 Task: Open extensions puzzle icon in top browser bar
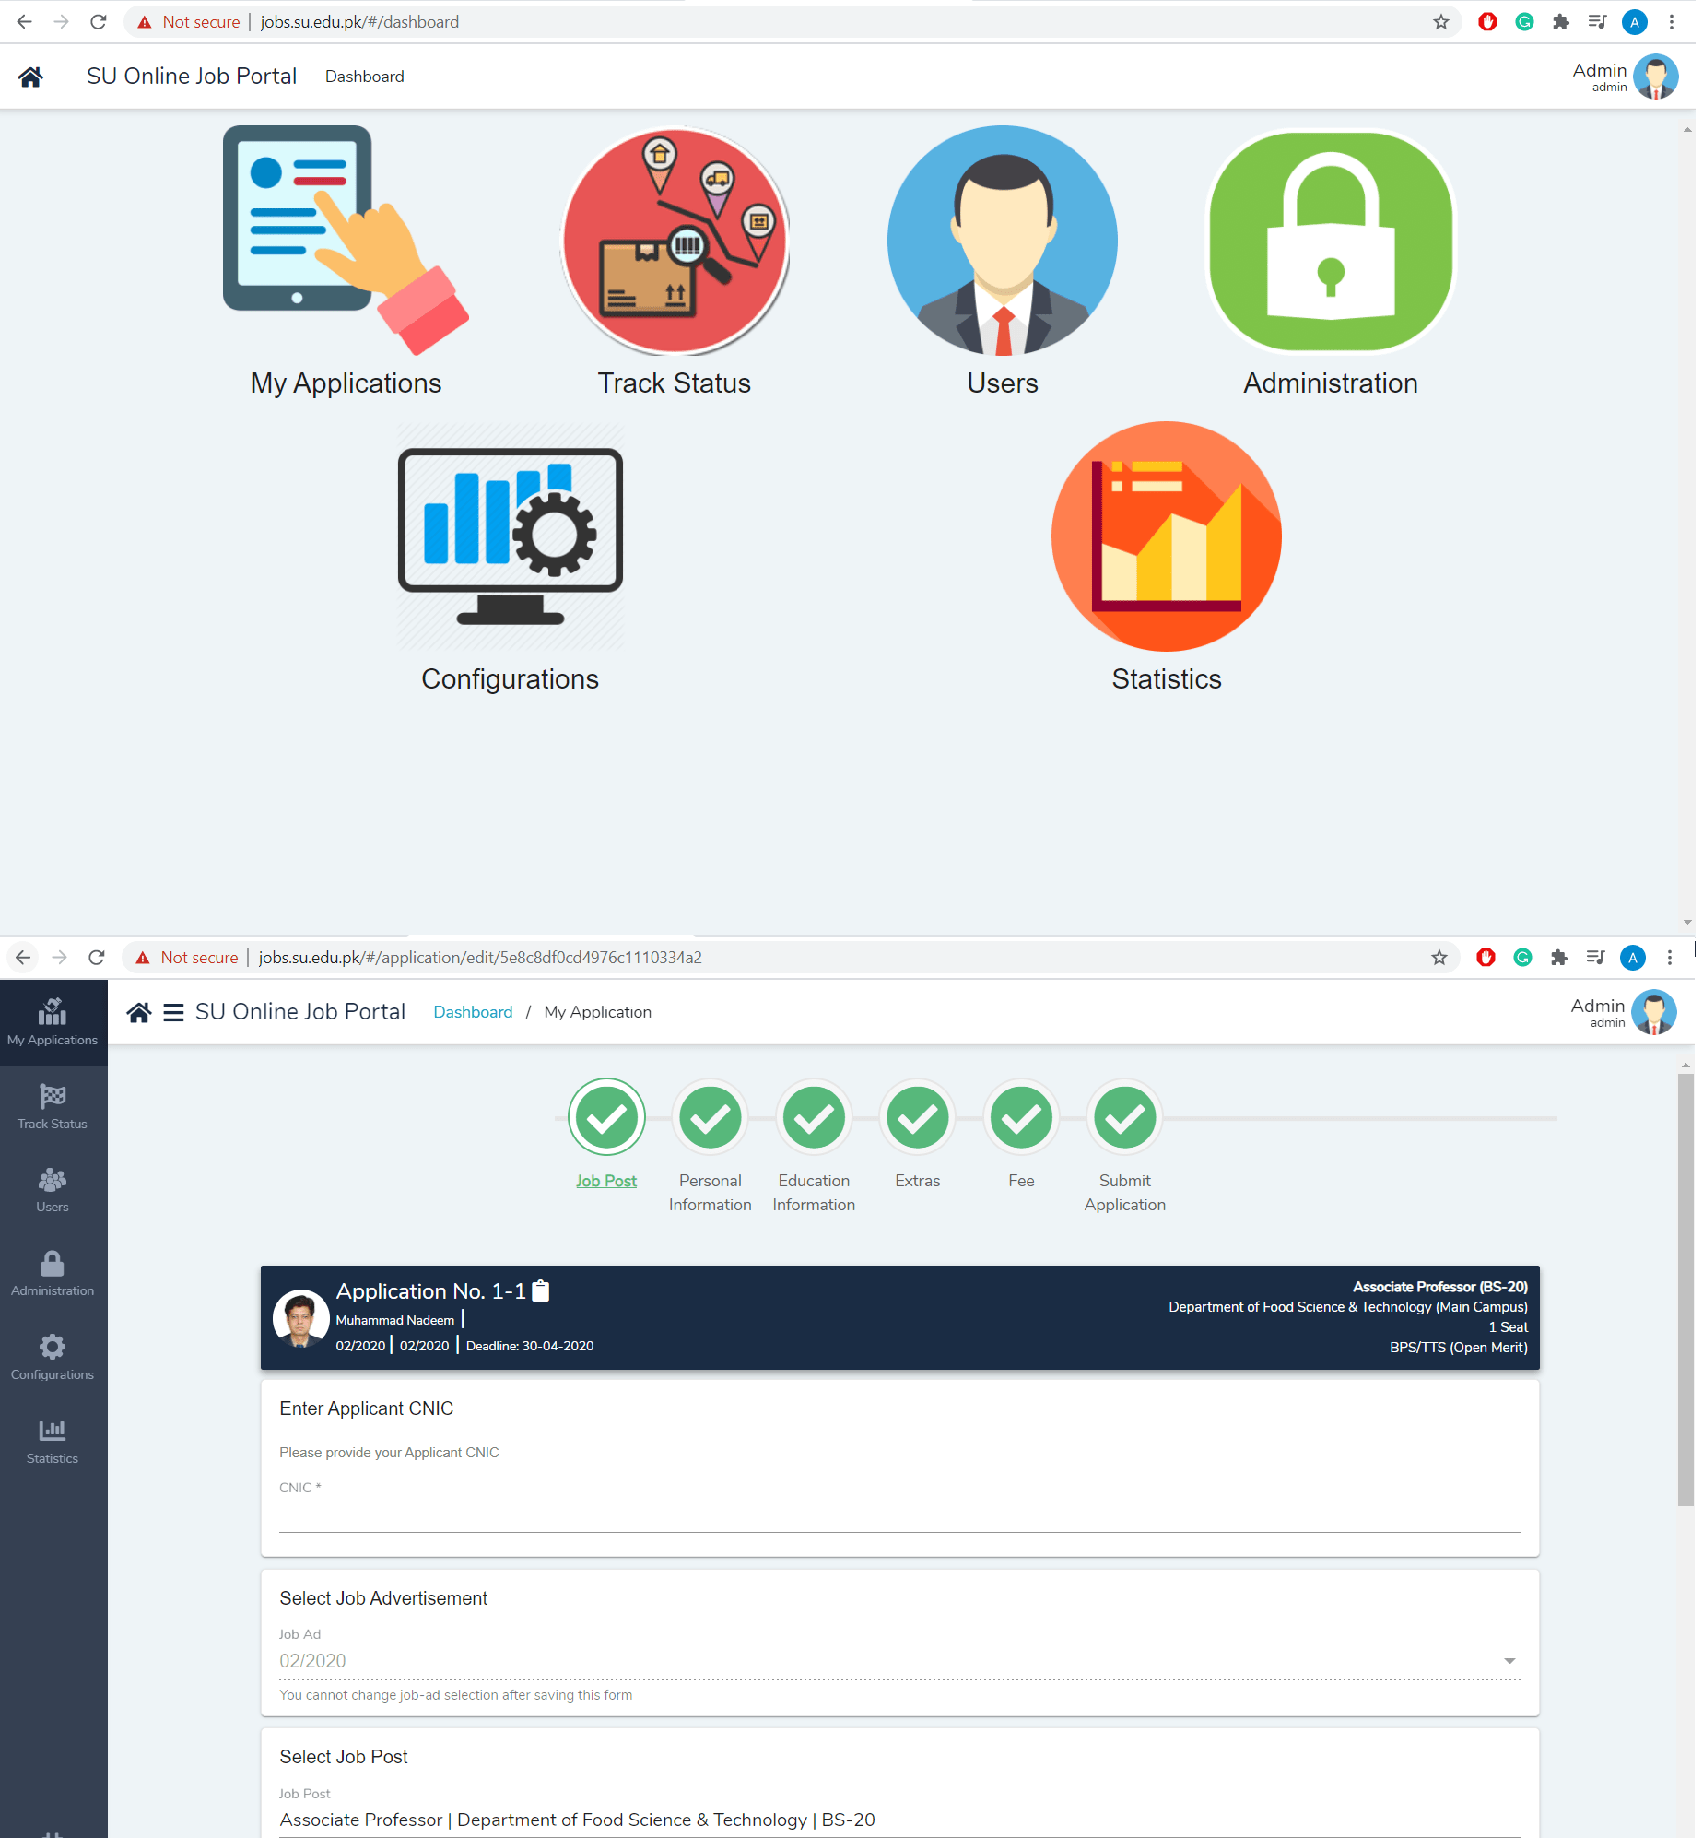(x=1560, y=21)
